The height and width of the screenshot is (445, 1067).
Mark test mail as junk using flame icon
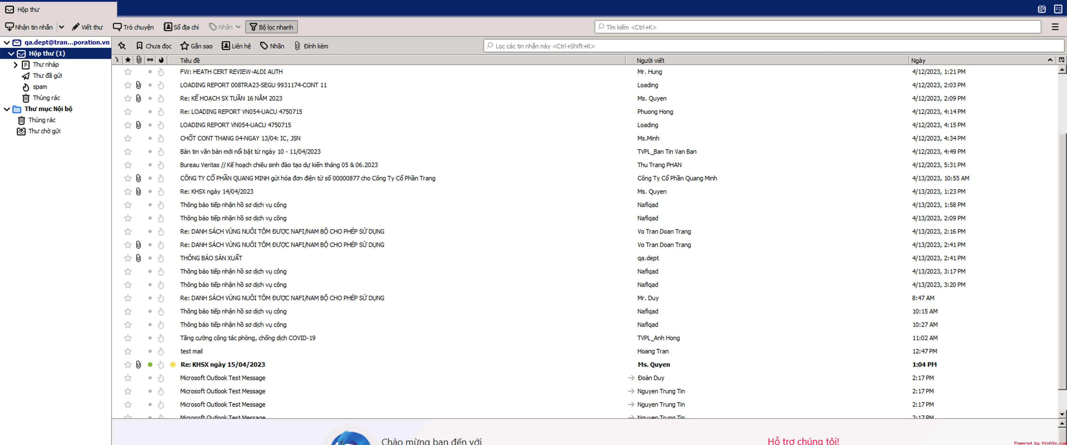pos(161,351)
